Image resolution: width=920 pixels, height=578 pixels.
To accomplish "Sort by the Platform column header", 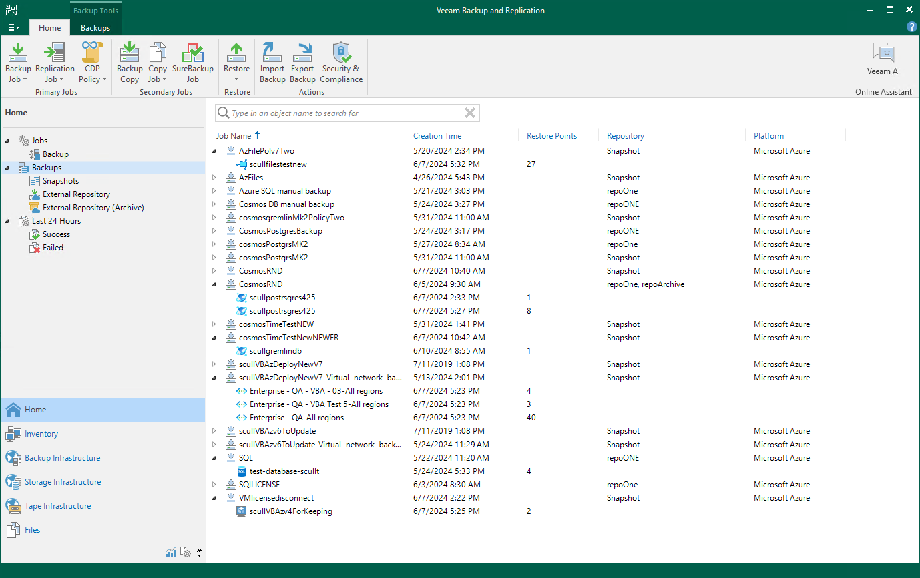I will (768, 136).
